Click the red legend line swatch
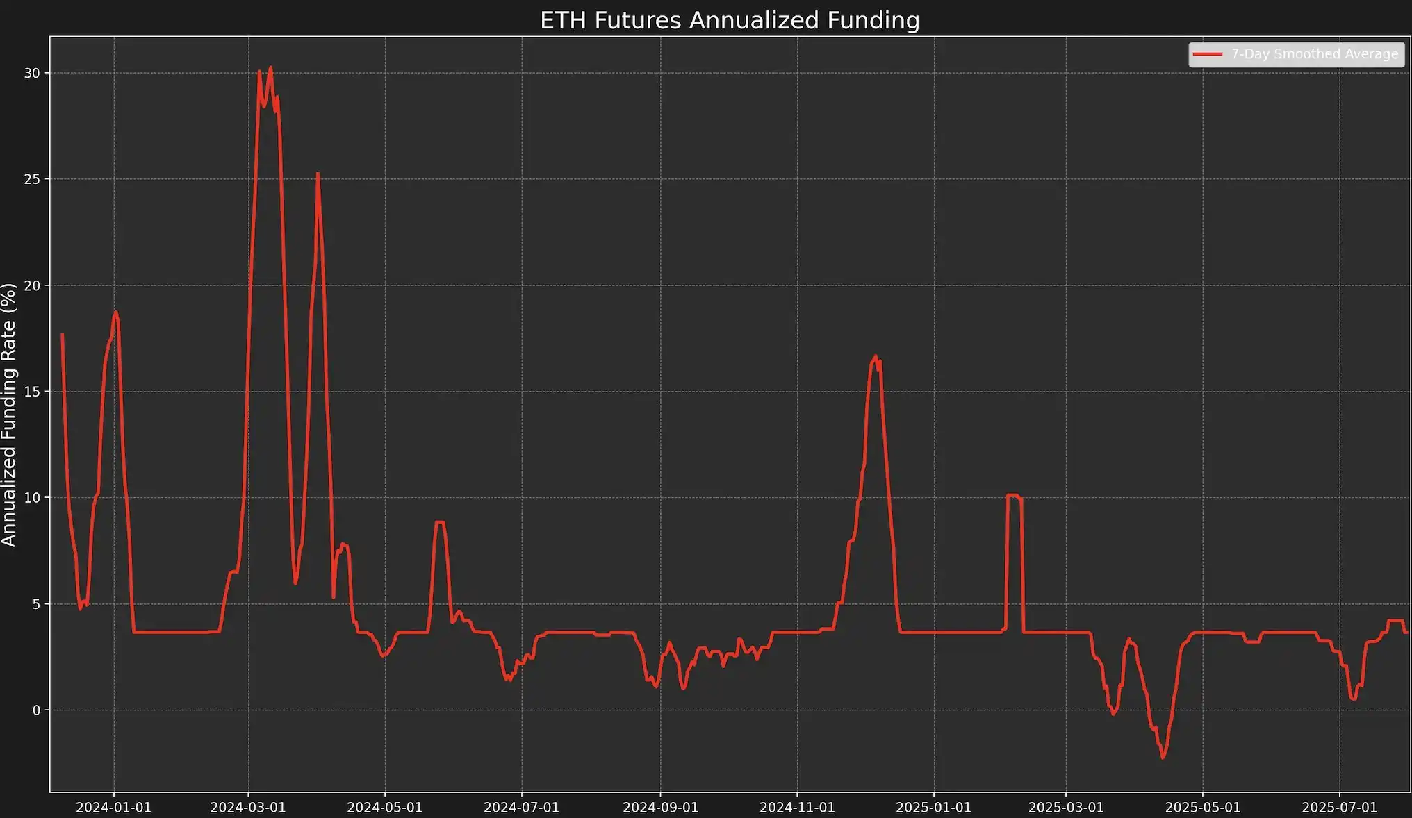1412x818 pixels. pyautogui.click(x=1208, y=54)
